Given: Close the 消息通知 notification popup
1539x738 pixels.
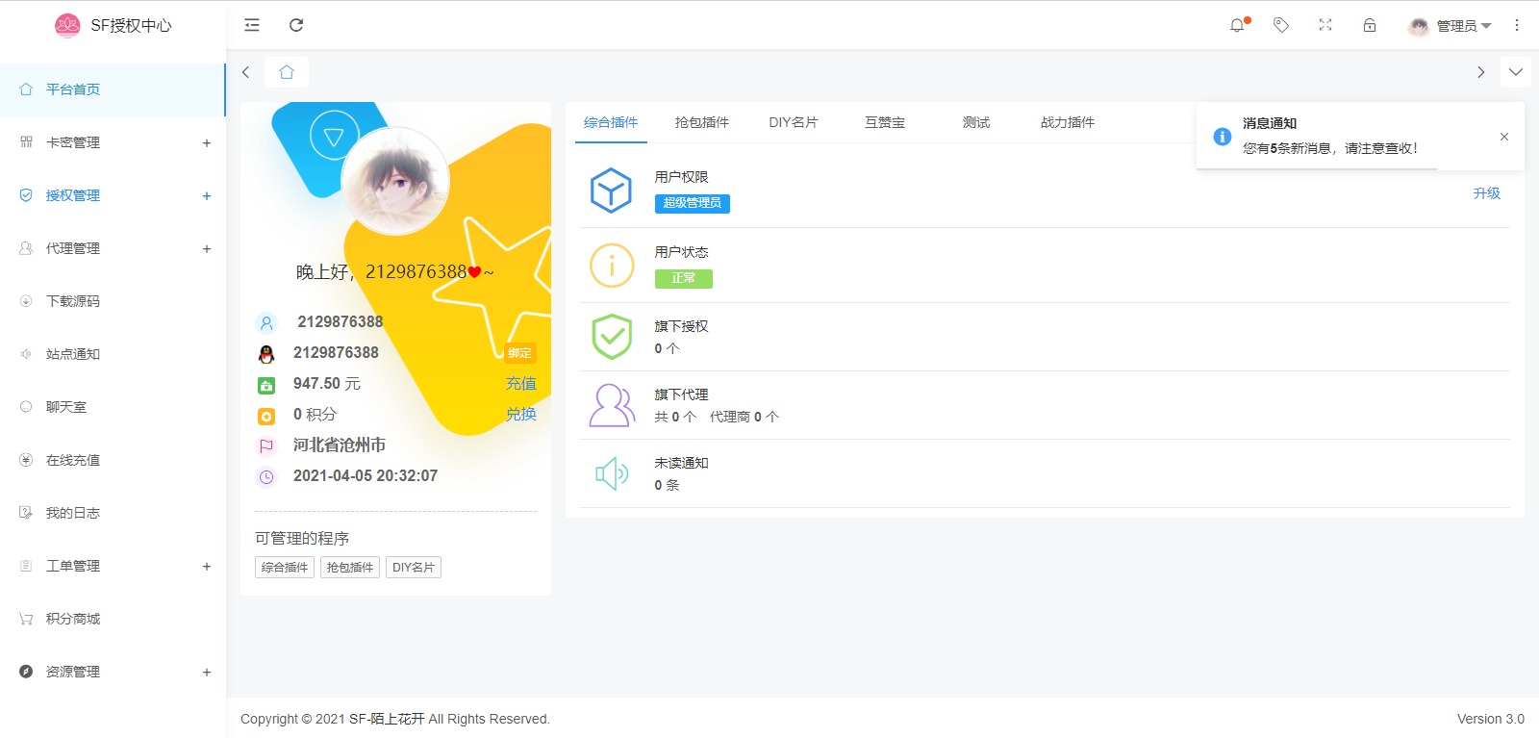Looking at the screenshot, I should pos(1504,137).
